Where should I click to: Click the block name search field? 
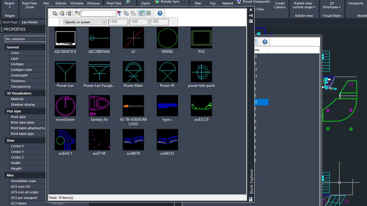pyautogui.click(x=98, y=13)
